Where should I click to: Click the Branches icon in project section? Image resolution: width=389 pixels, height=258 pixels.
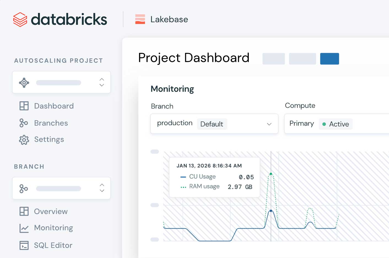coord(24,123)
